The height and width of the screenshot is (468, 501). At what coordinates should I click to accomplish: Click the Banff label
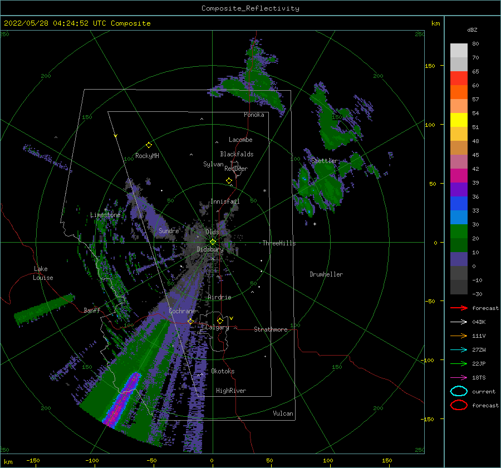pyautogui.click(x=92, y=311)
